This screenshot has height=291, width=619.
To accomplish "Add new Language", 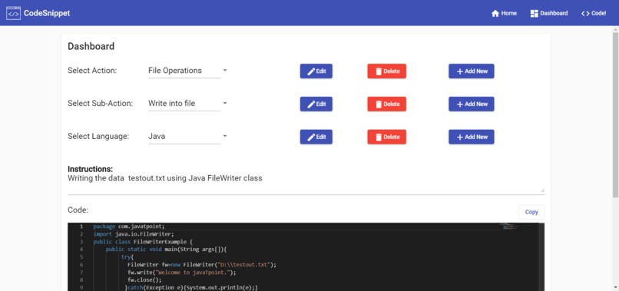I will coord(472,137).
